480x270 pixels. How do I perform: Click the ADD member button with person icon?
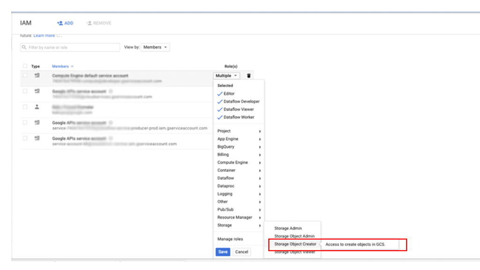(x=65, y=23)
